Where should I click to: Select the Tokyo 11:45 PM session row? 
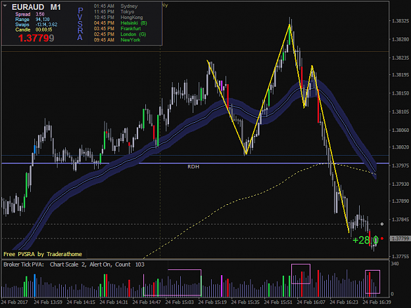click(114, 12)
